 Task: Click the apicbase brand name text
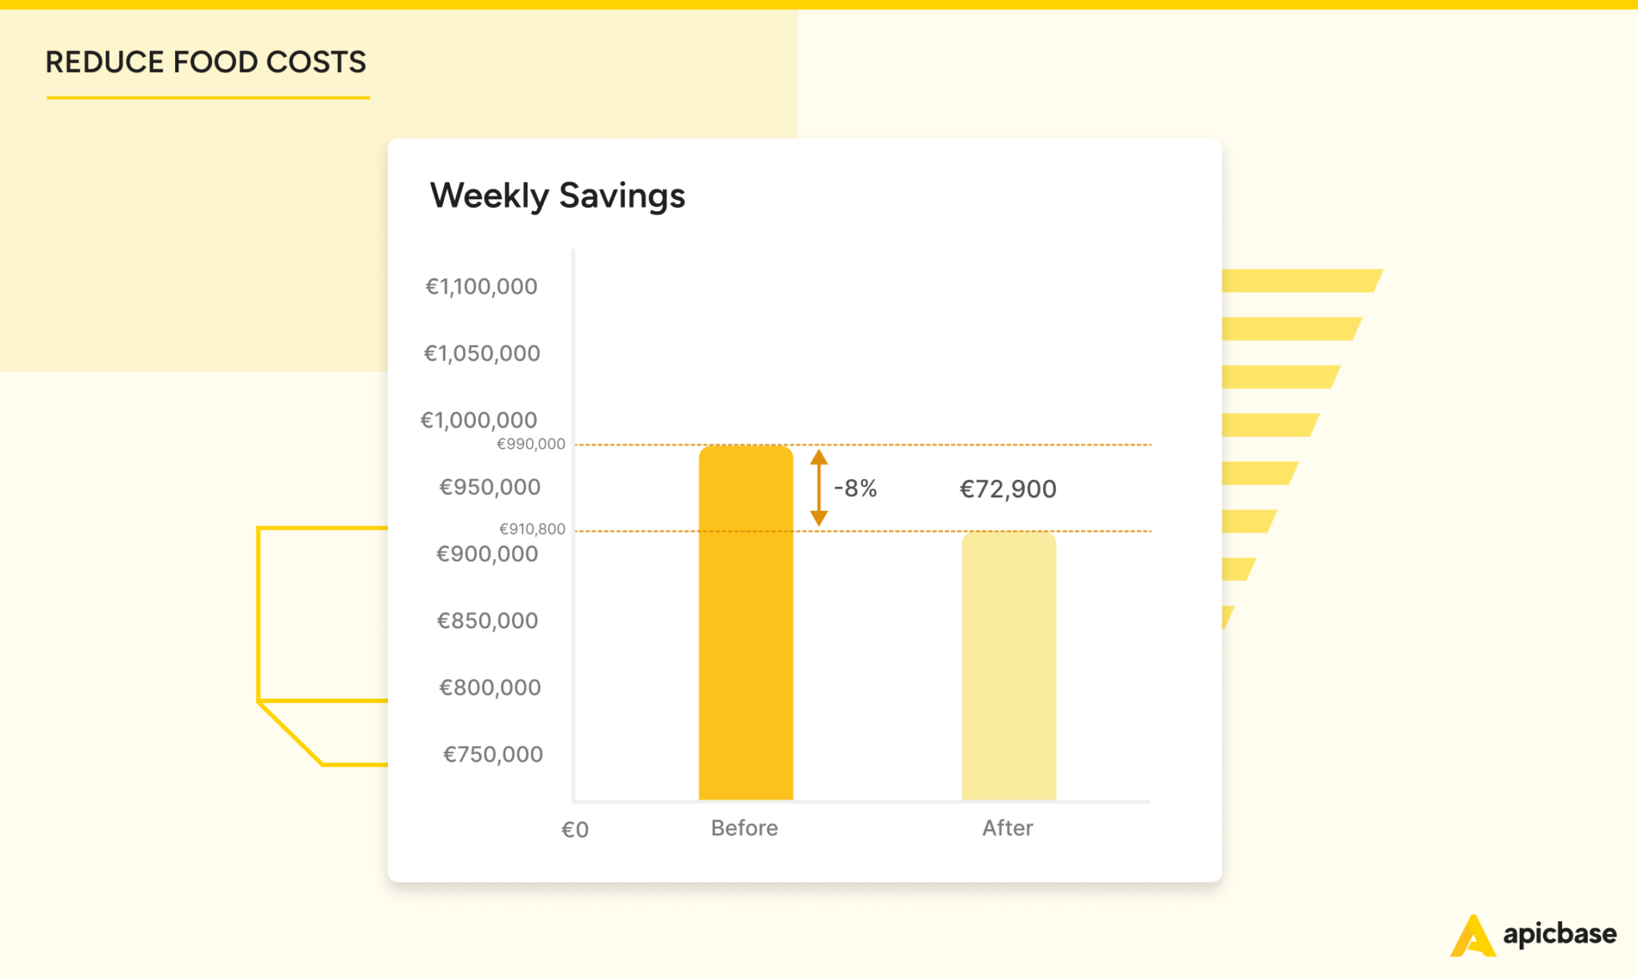[1560, 934]
